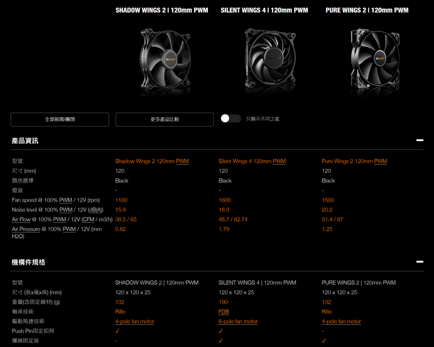This screenshot has width=434, height=347.
Task: Click the Silent Wings 4 fan image
Action: tap(271, 58)
